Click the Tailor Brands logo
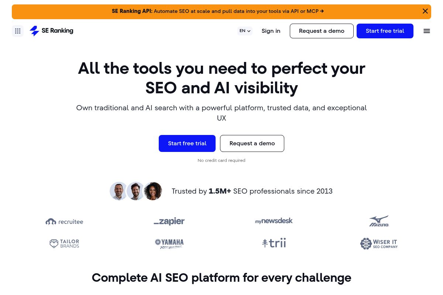This screenshot has height=295, width=443. (x=64, y=244)
